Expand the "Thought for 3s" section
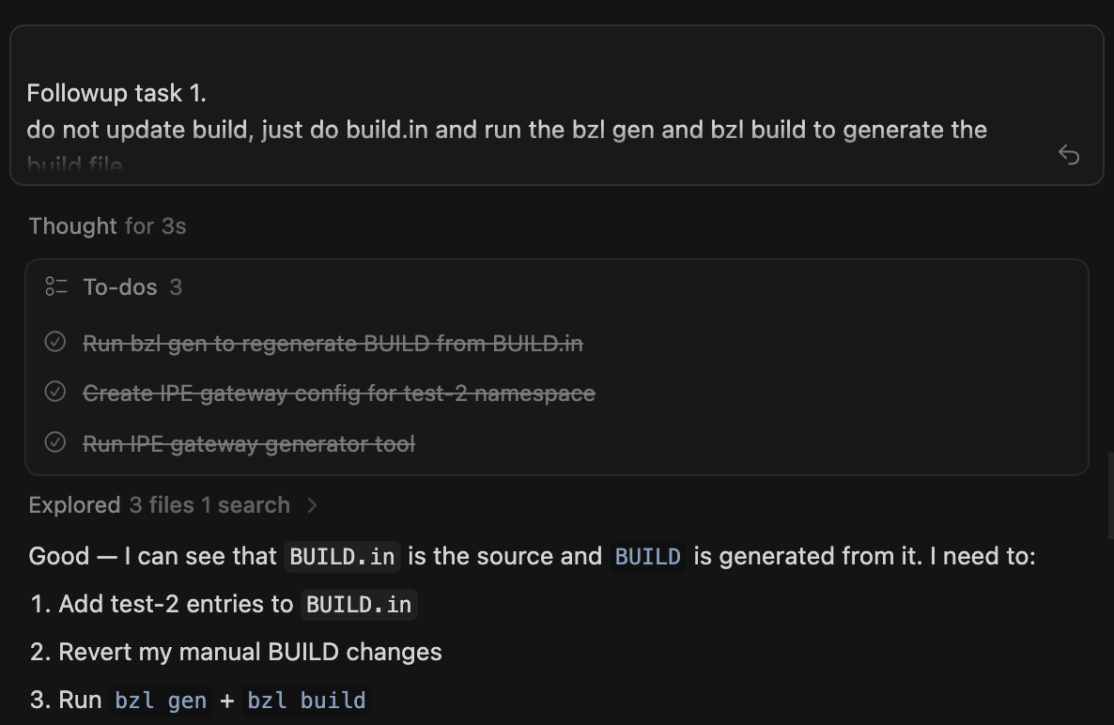Viewport: 1114px width, 725px height. coord(107,226)
